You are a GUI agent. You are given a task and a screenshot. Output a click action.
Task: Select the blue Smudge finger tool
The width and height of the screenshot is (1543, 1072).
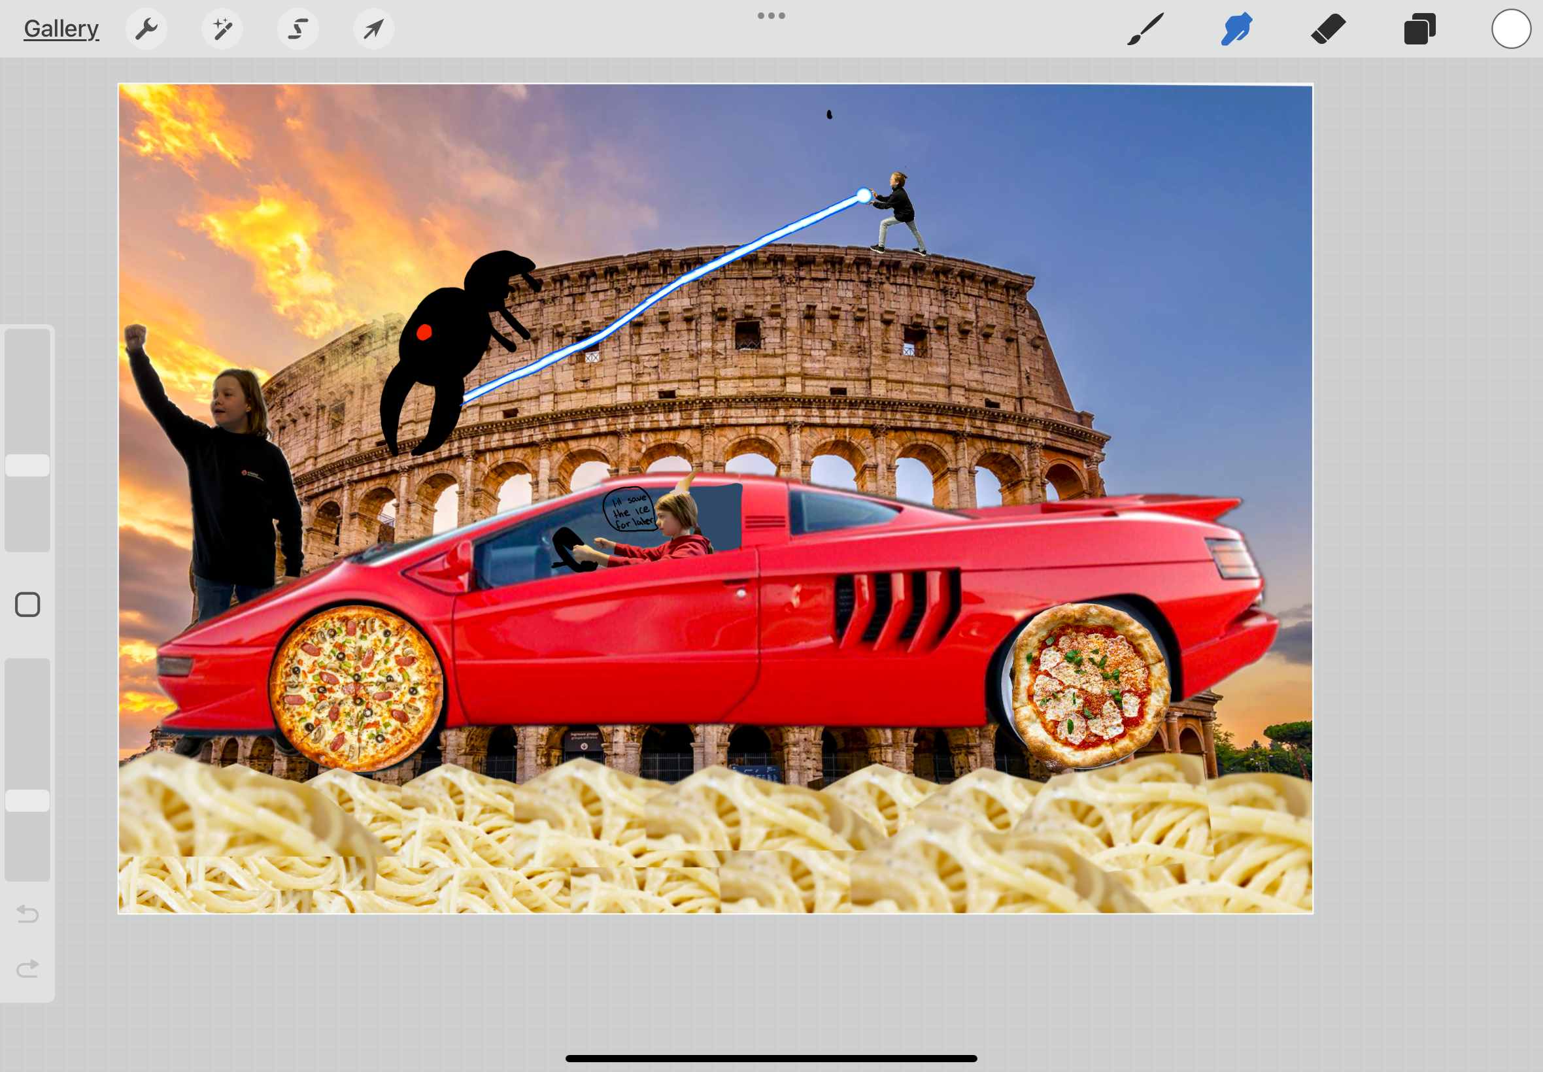click(1236, 29)
